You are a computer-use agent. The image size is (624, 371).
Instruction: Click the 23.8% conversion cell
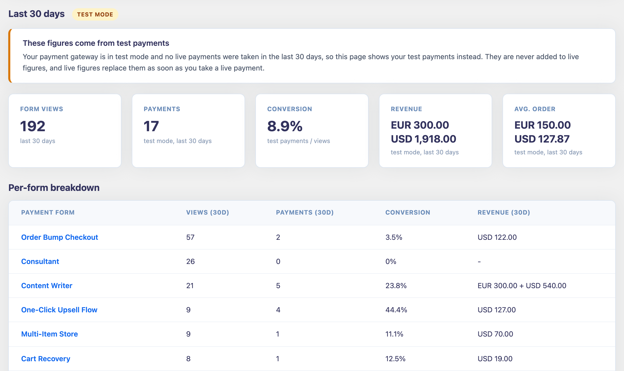tap(396, 286)
